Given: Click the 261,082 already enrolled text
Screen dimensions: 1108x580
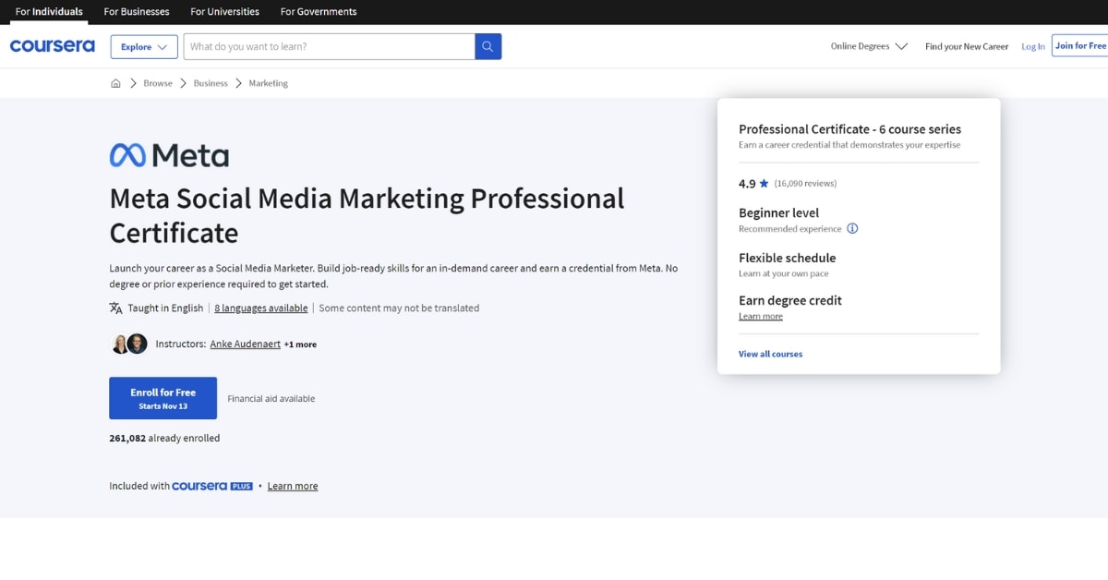Looking at the screenshot, I should [164, 438].
